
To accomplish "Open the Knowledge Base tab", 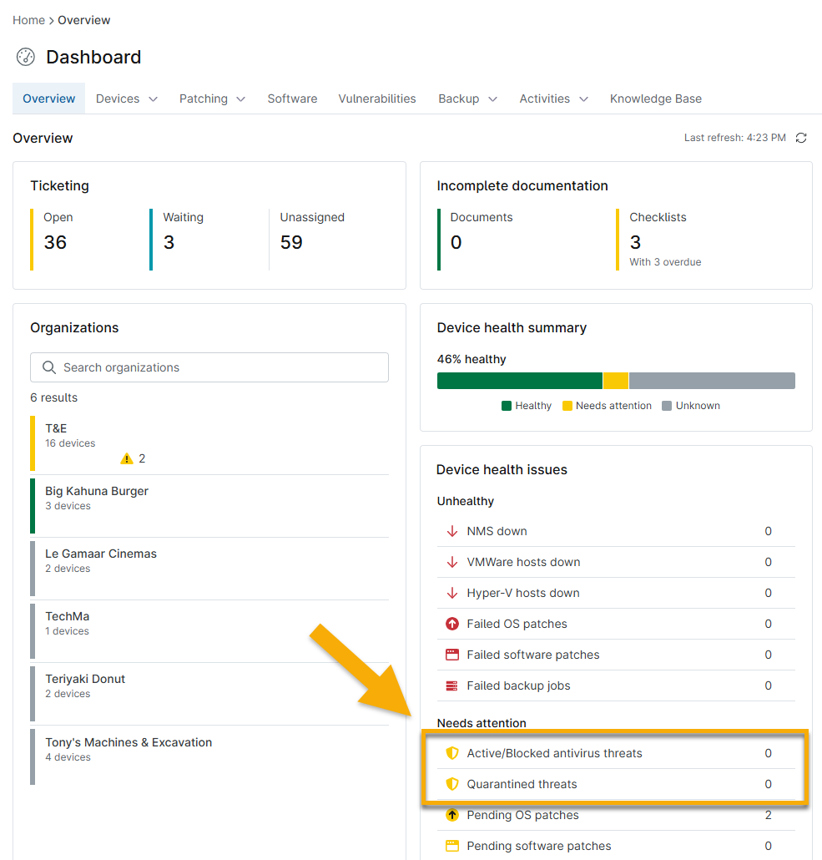I will tap(655, 99).
